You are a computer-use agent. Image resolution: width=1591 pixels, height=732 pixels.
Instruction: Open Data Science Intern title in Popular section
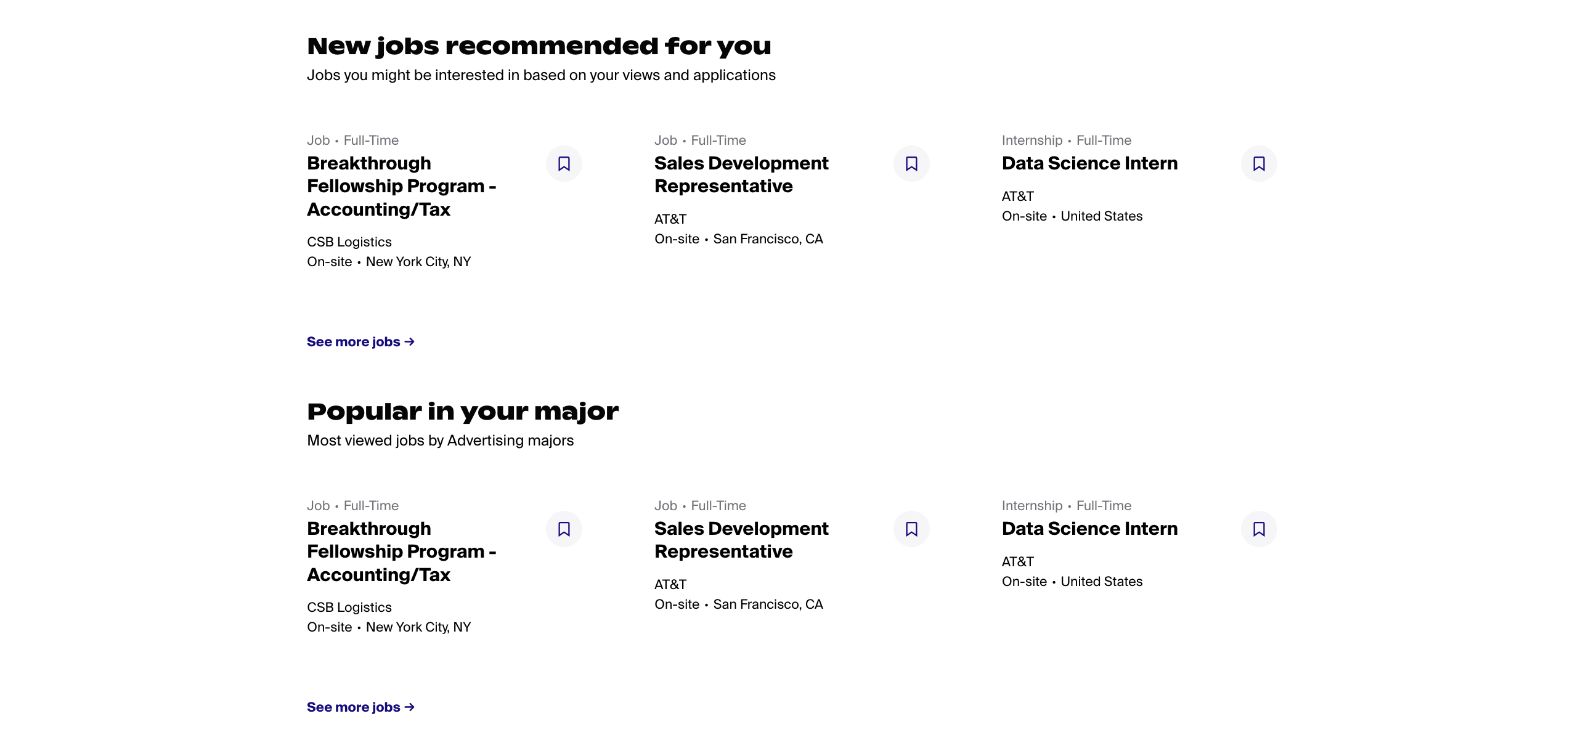[x=1089, y=528]
